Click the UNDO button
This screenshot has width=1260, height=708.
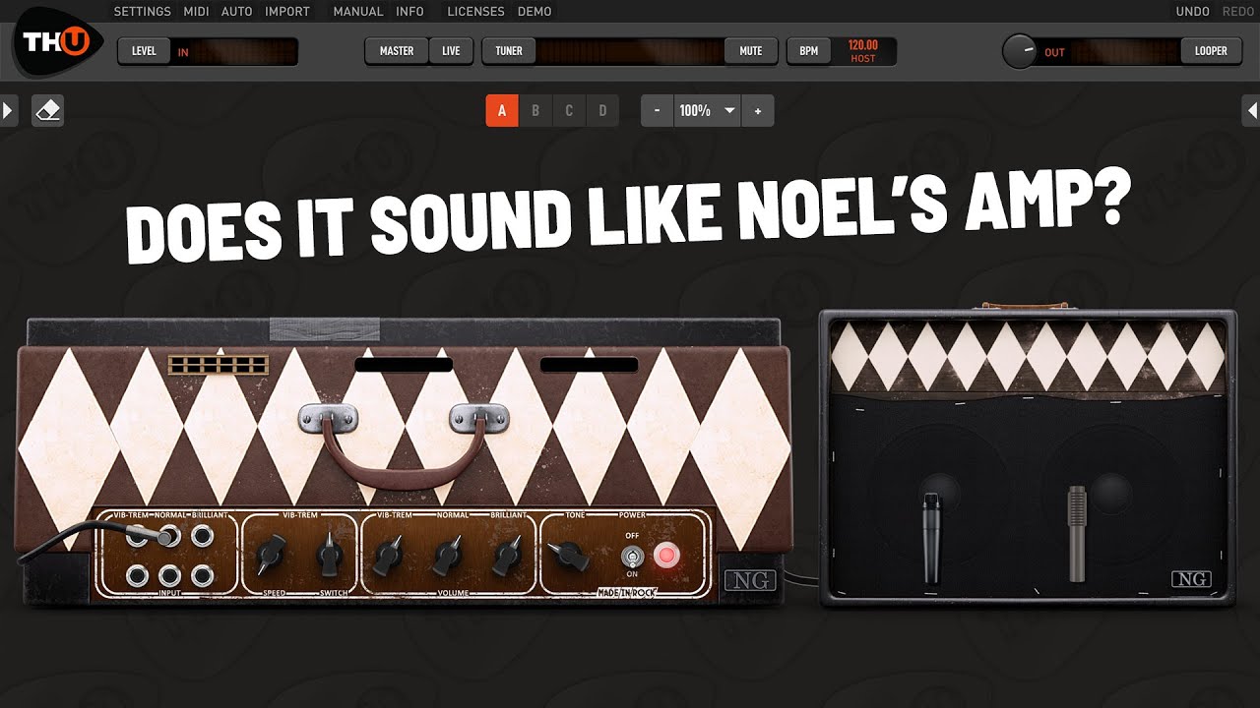pyautogui.click(x=1193, y=12)
